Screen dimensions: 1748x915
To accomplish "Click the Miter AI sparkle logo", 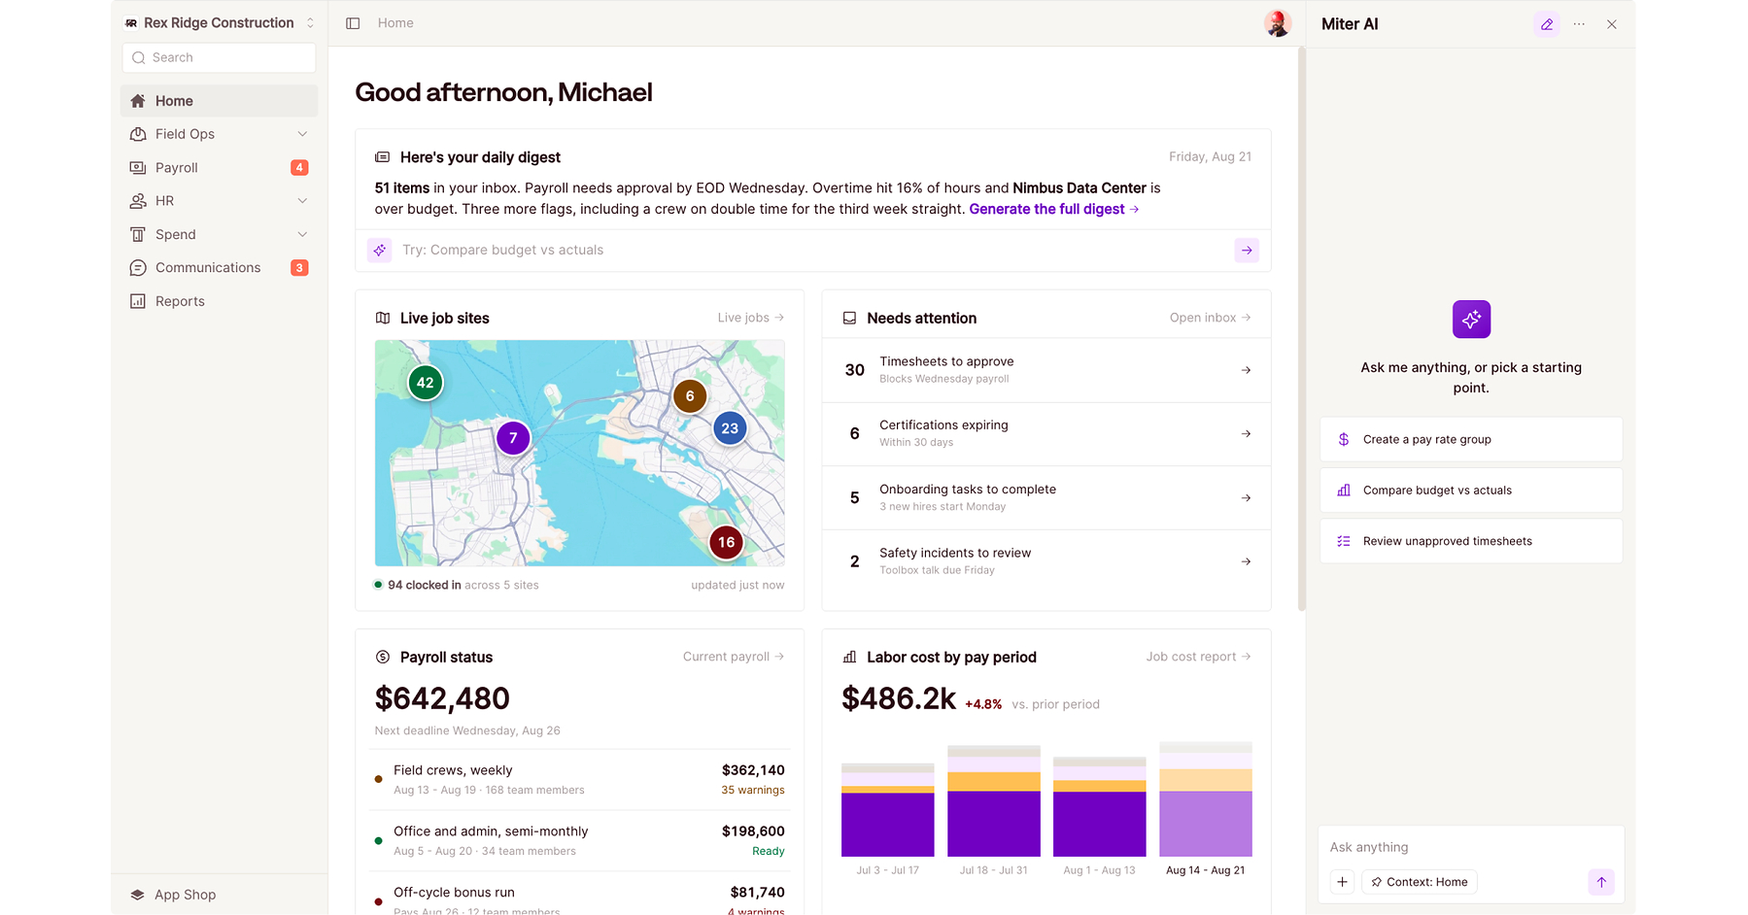I will pyautogui.click(x=1471, y=320).
